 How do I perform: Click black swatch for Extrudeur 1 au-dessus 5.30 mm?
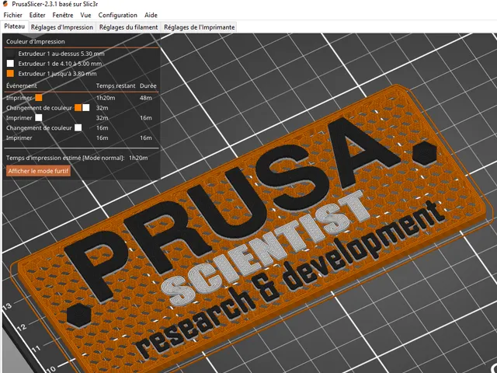coord(10,54)
